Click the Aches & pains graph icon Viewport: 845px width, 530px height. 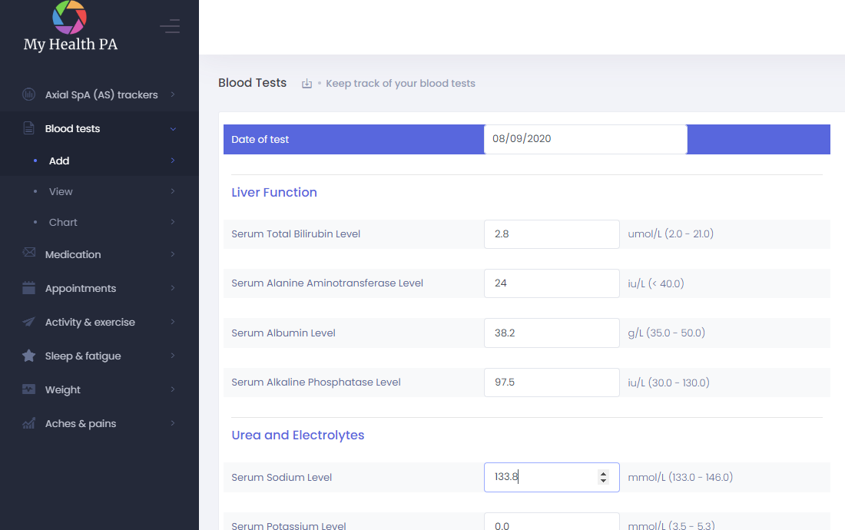click(28, 423)
